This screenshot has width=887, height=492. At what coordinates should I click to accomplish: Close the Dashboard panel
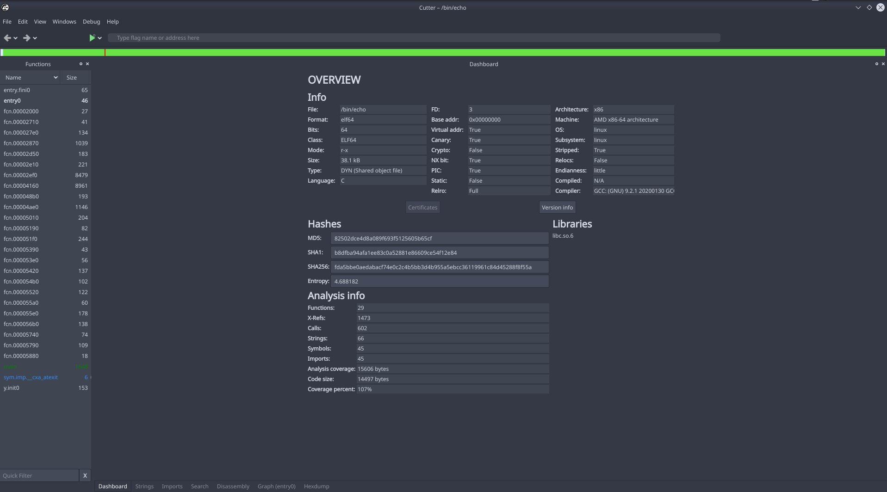(x=883, y=64)
